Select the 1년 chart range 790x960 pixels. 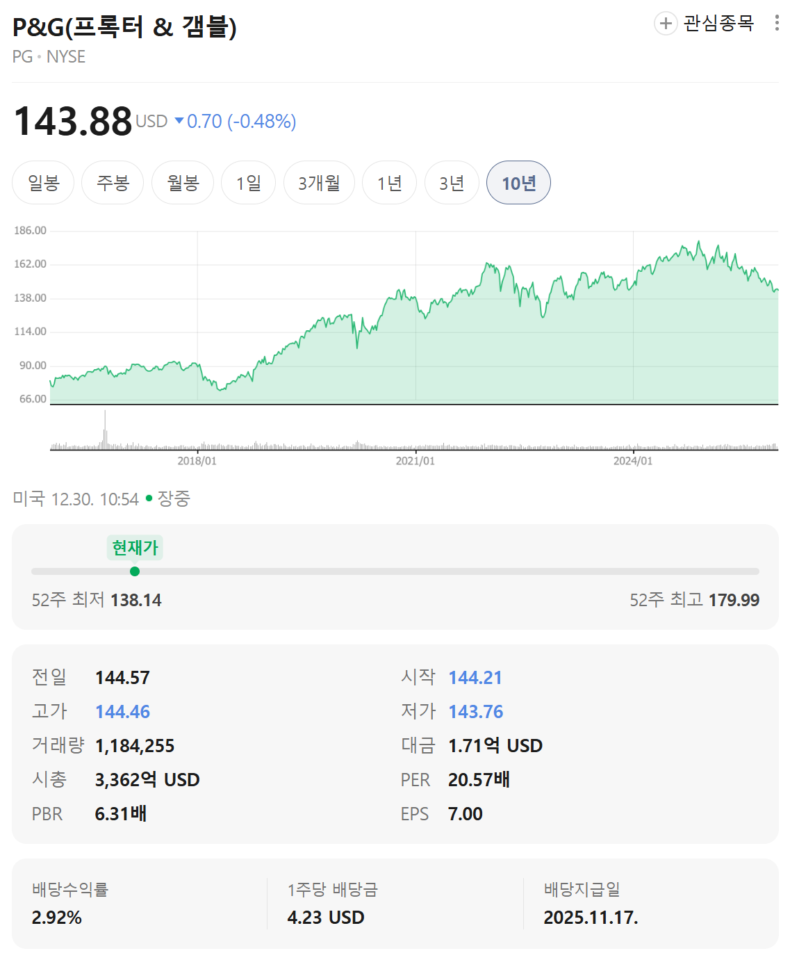(389, 183)
